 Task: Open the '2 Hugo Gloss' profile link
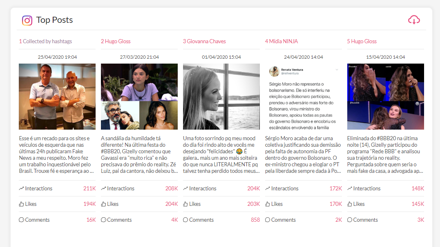tap(116, 42)
